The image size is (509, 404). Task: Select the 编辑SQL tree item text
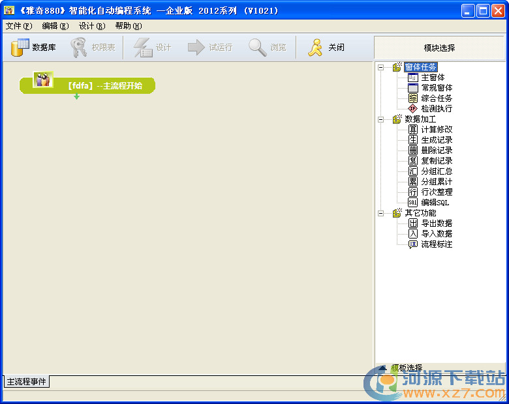[x=435, y=202]
